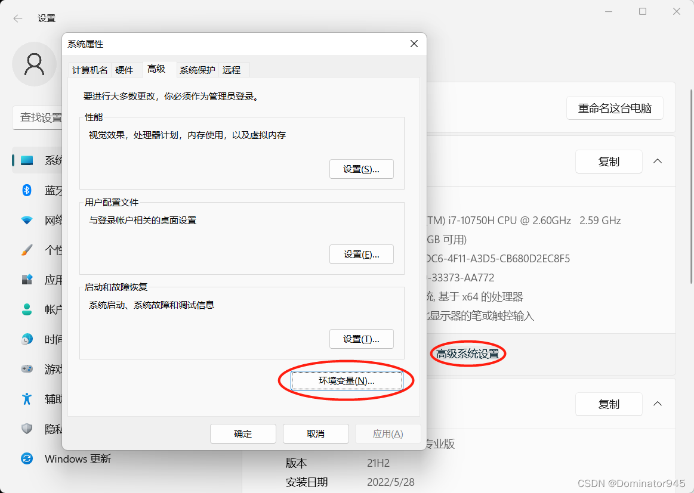Minimize the Settings window
The width and height of the screenshot is (694, 493).
[x=609, y=11]
